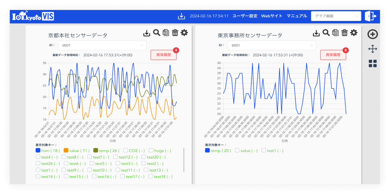The width and height of the screenshot is (391, 195).
Task: Click the Webサイト link
Action: [272, 16]
